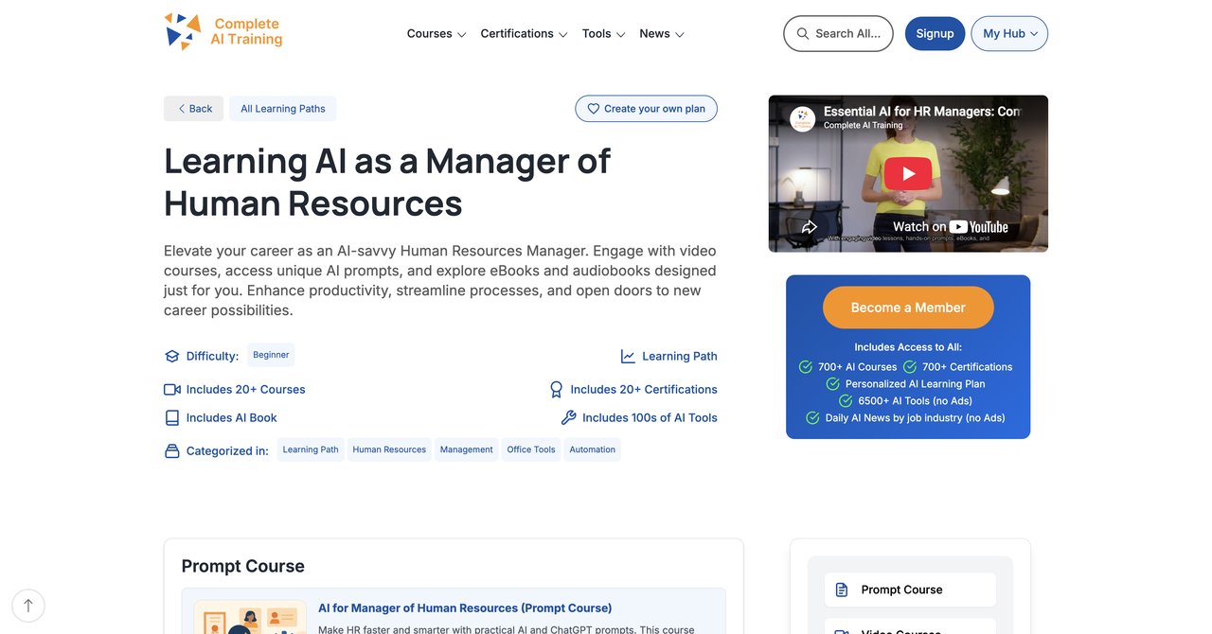
Task: Click checkmark icon beside 700+ AI Courses
Action: coord(806,367)
